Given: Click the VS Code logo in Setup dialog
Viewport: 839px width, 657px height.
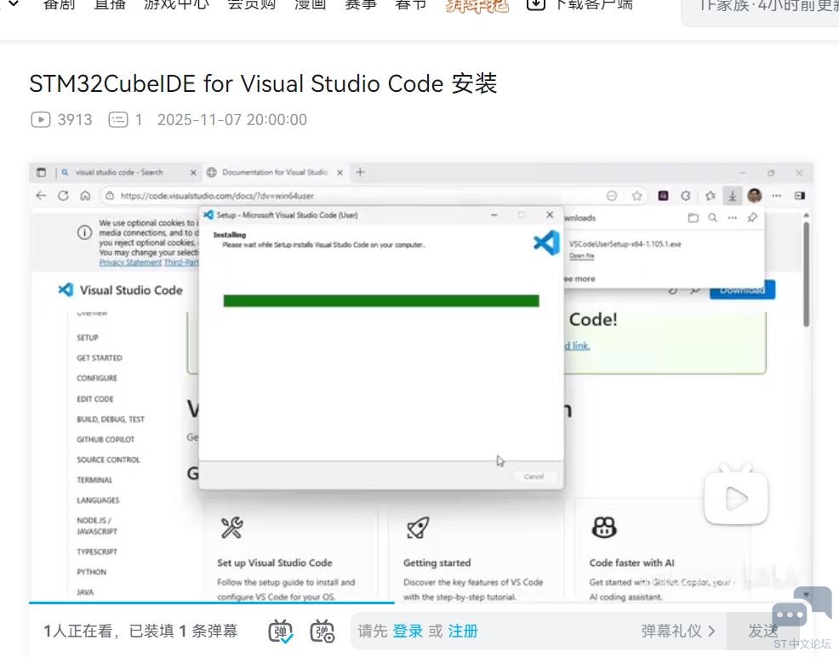Looking at the screenshot, I should coord(546,243).
